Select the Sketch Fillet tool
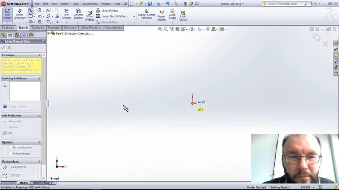 coord(48,22)
